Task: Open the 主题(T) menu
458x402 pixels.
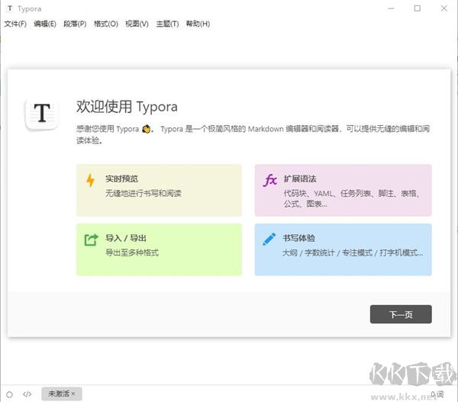Action: click(167, 24)
